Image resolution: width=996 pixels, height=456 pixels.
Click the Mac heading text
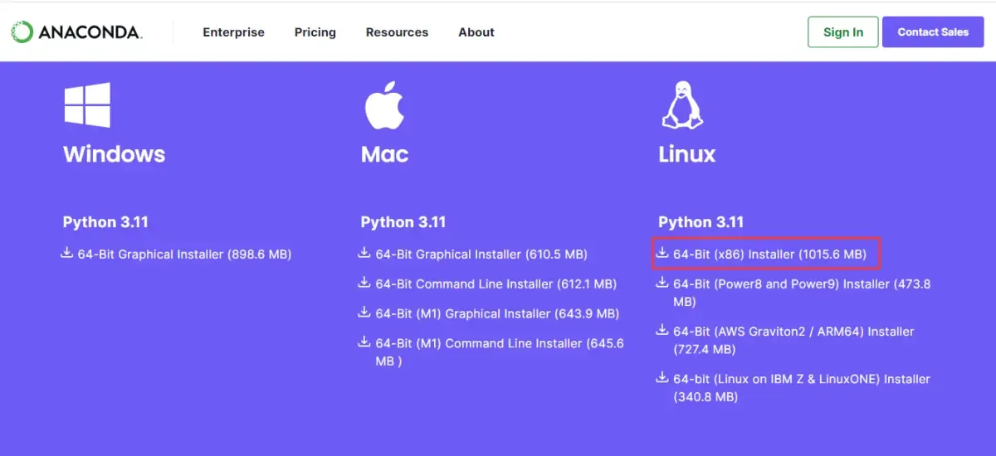tap(384, 154)
